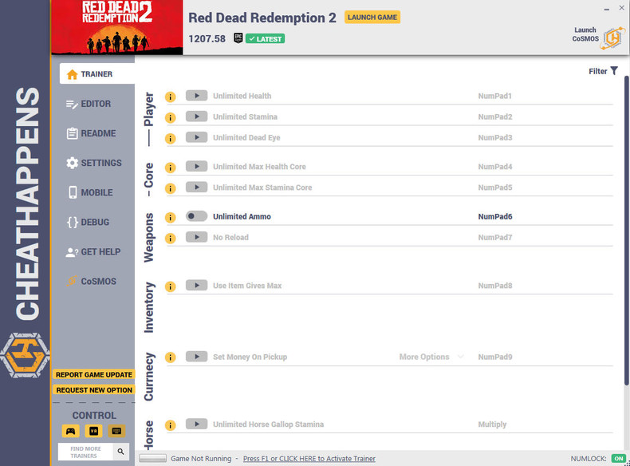Screen dimensions: 630x466
Task: Activate Unlimited Max Stamina Core
Action: [x=196, y=188]
